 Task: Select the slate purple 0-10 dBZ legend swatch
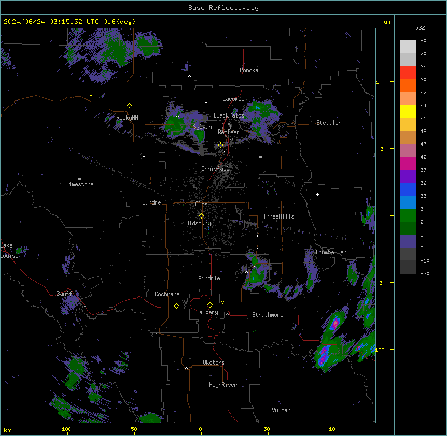pyautogui.click(x=408, y=241)
